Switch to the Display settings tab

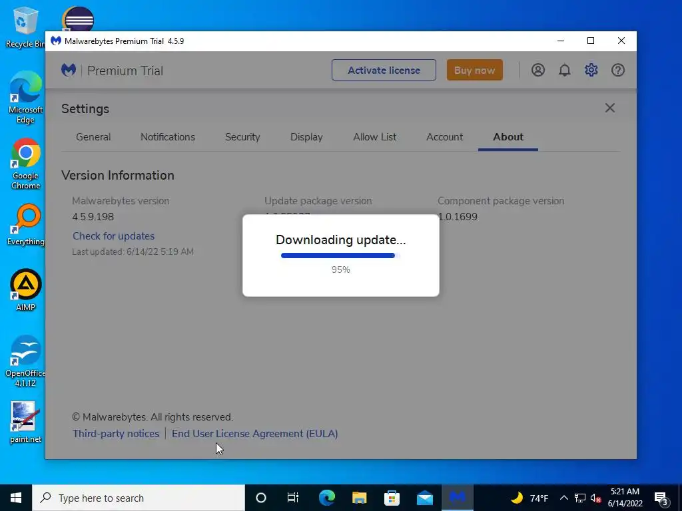(306, 137)
